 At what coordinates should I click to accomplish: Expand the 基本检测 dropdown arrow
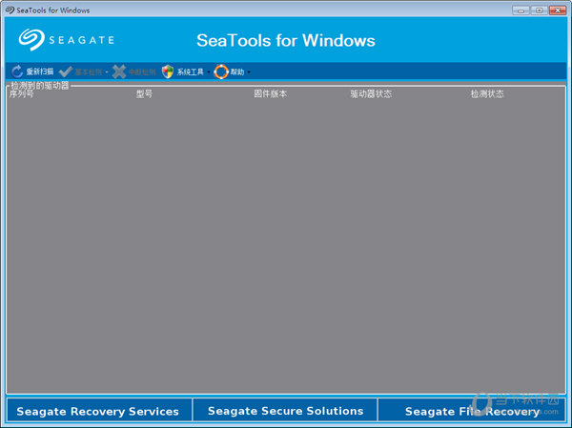click(x=107, y=72)
